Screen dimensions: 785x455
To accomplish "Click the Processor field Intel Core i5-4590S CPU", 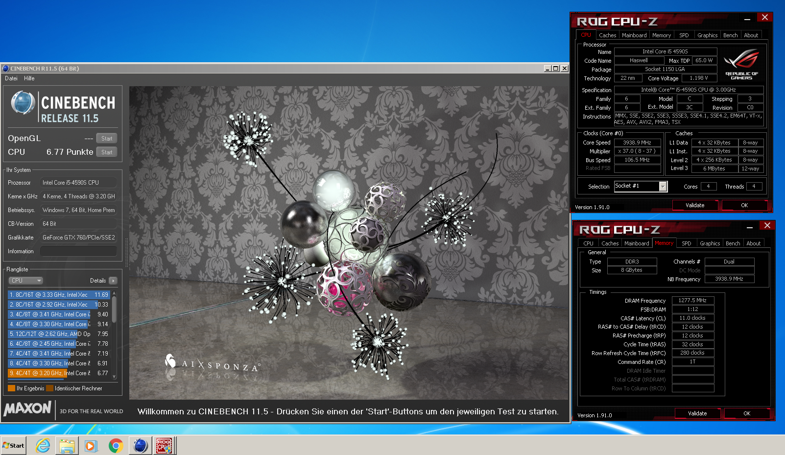I will [x=78, y=183].
